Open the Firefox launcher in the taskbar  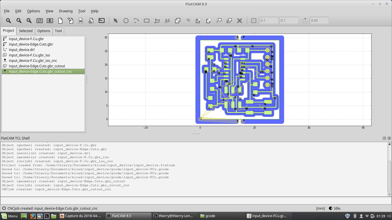coord(33,216)
